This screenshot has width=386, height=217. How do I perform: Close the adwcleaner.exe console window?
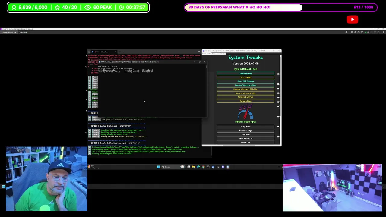click(x=205, y=62)
